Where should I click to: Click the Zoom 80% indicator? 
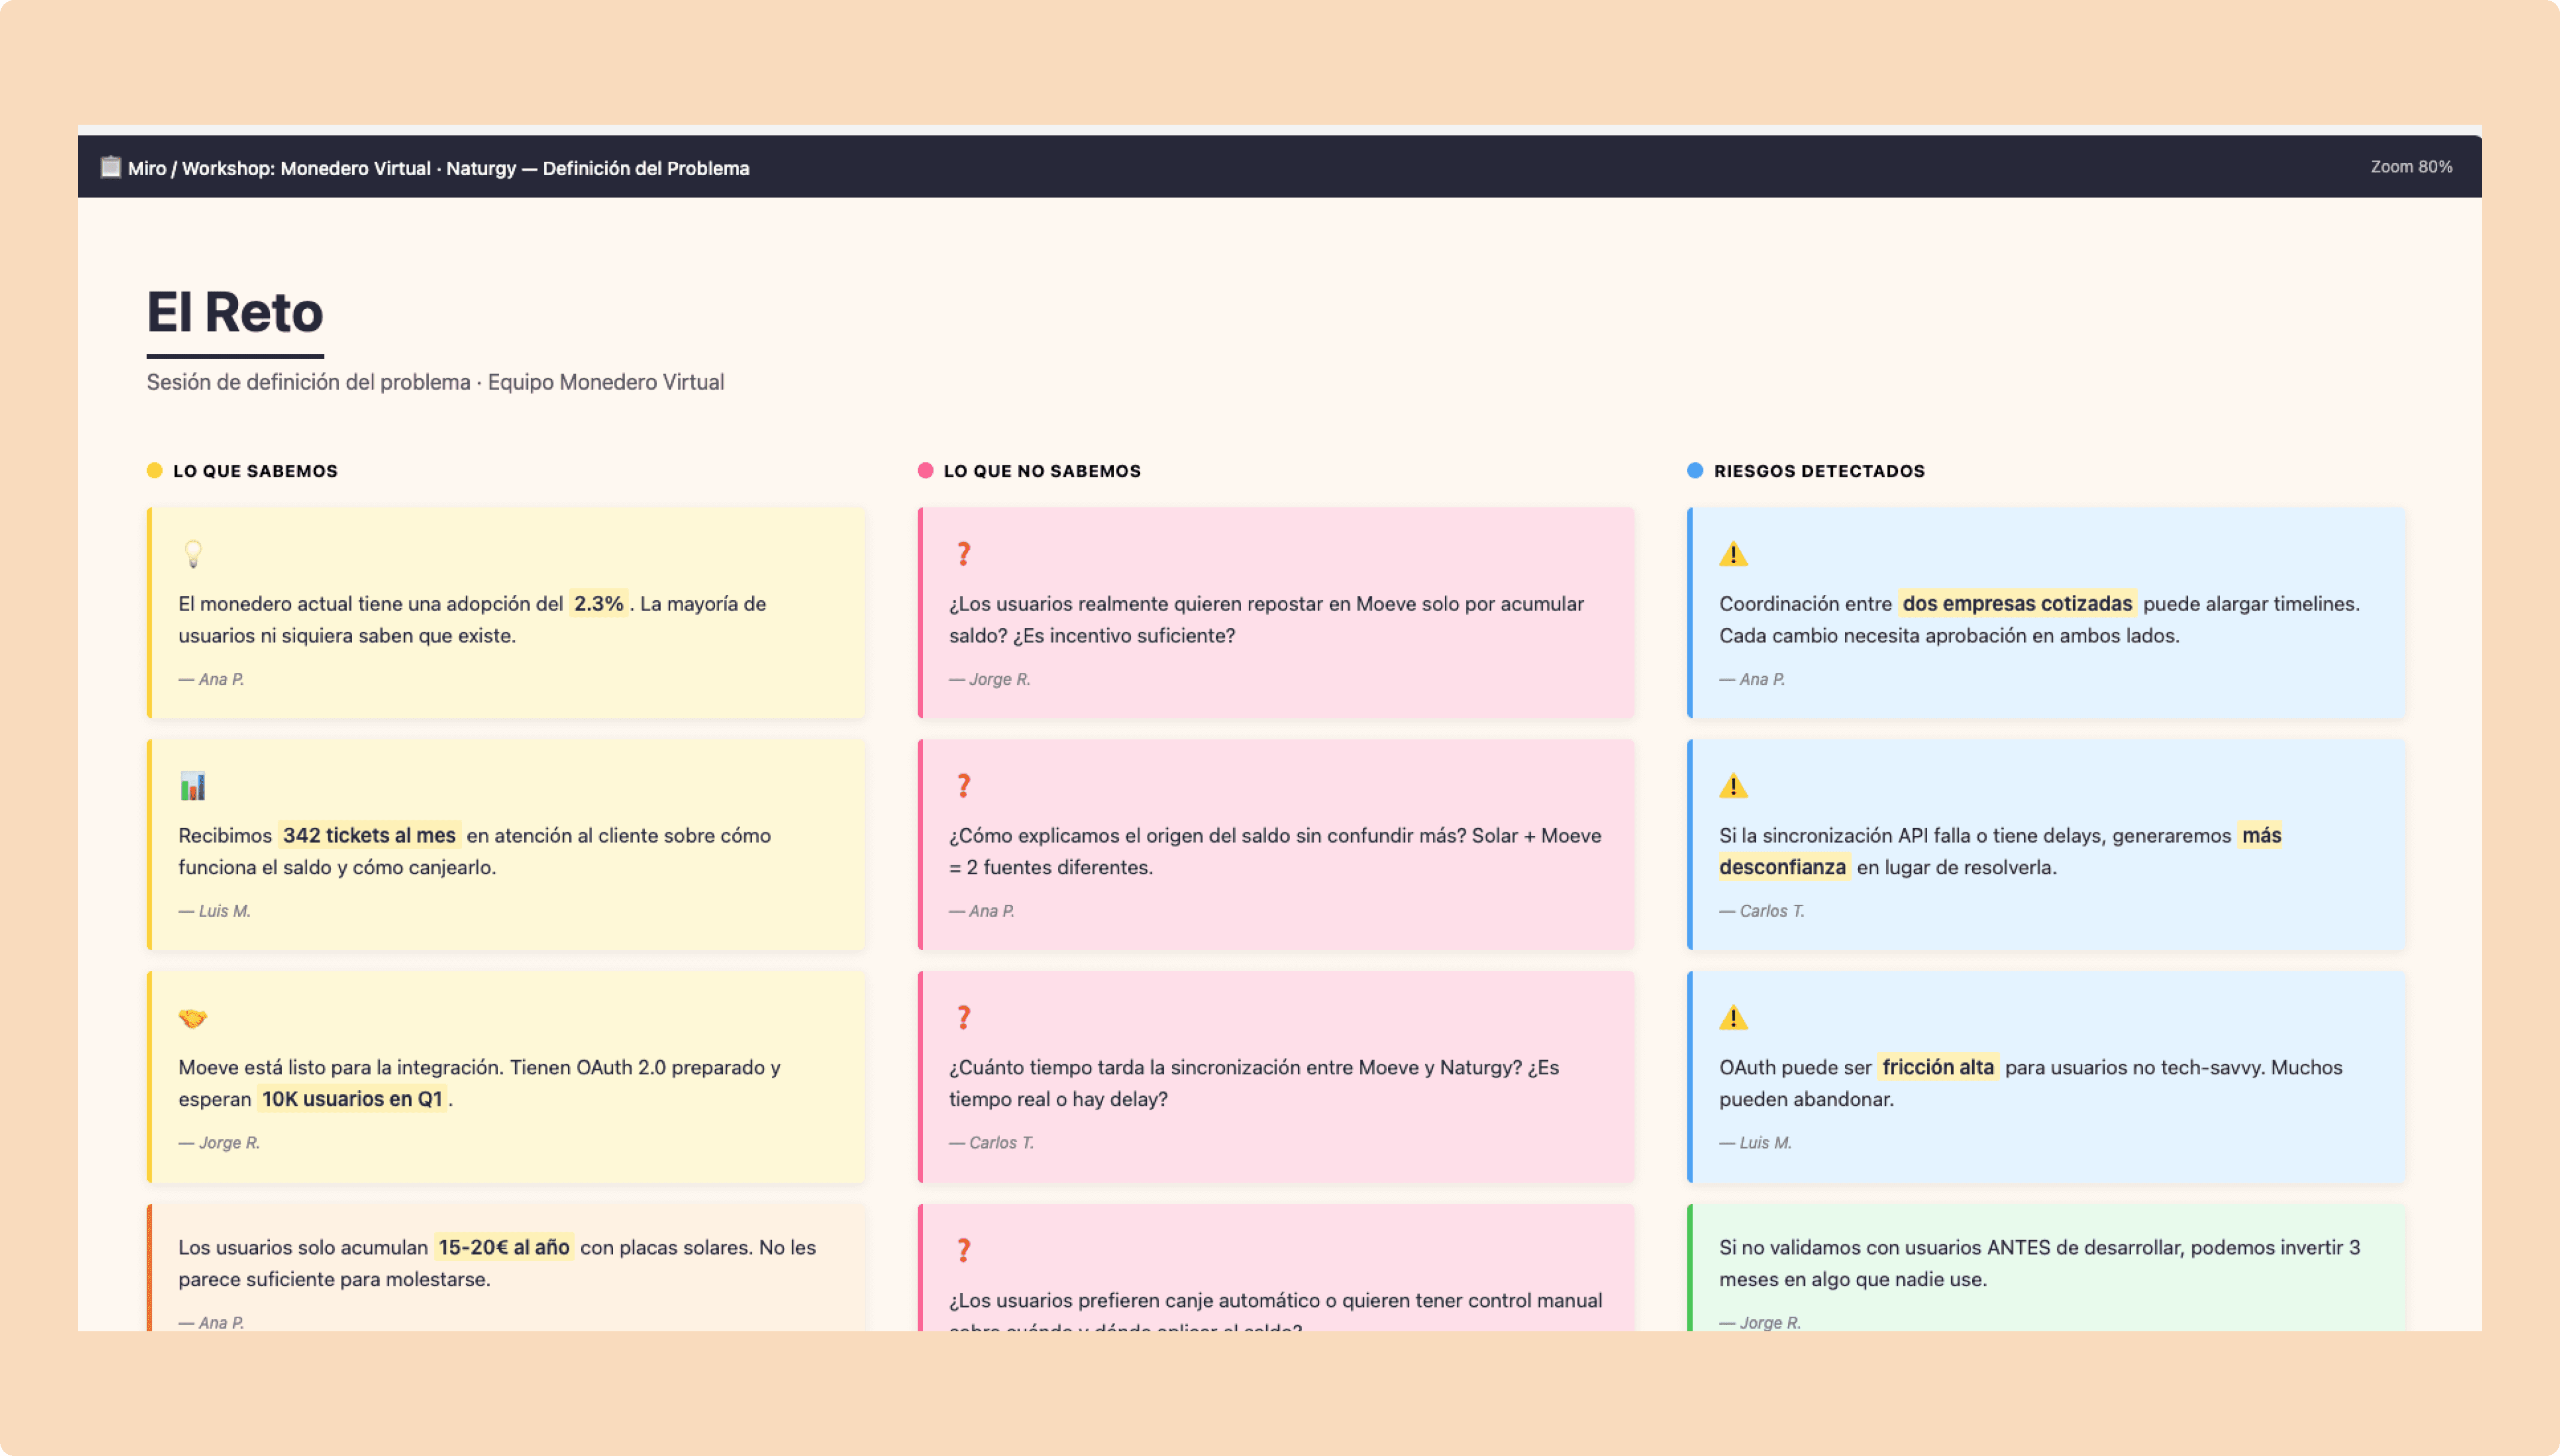2411,167
